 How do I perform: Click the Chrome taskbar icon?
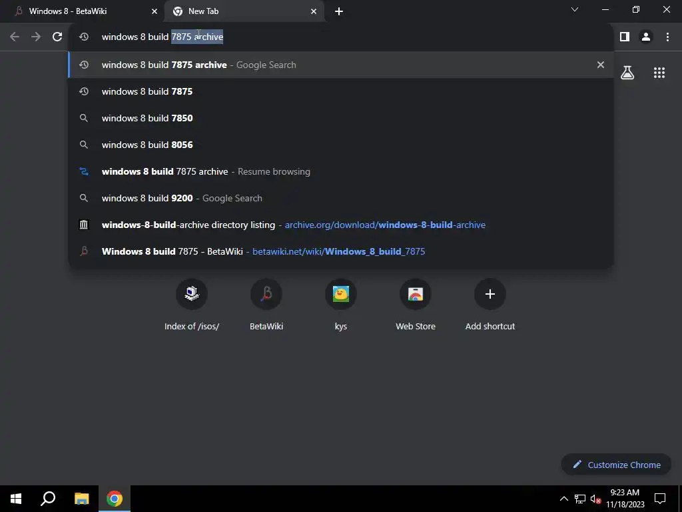pos(115,499)
